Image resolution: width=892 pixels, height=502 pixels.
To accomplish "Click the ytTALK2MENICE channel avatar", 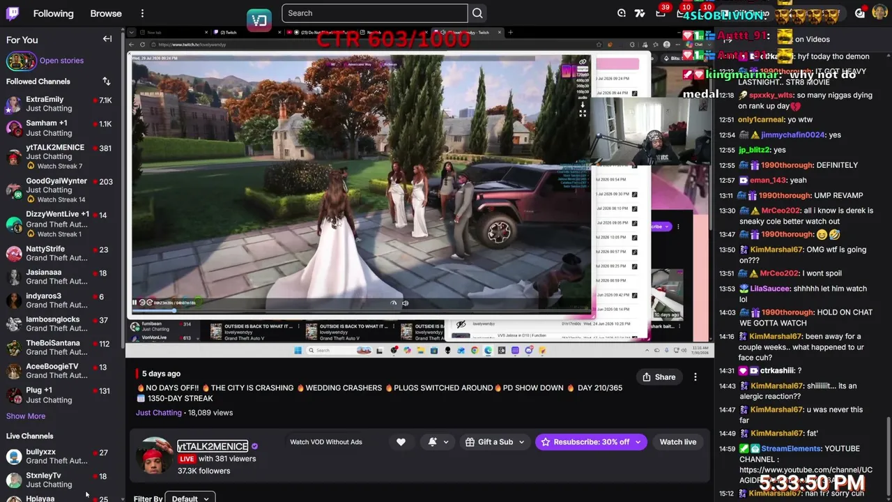I will [153, 457].
